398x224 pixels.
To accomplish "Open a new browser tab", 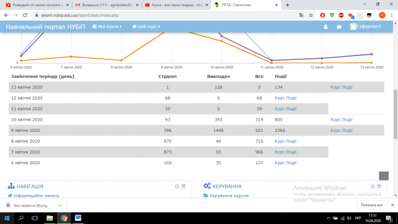I will (x=287, y=5).
